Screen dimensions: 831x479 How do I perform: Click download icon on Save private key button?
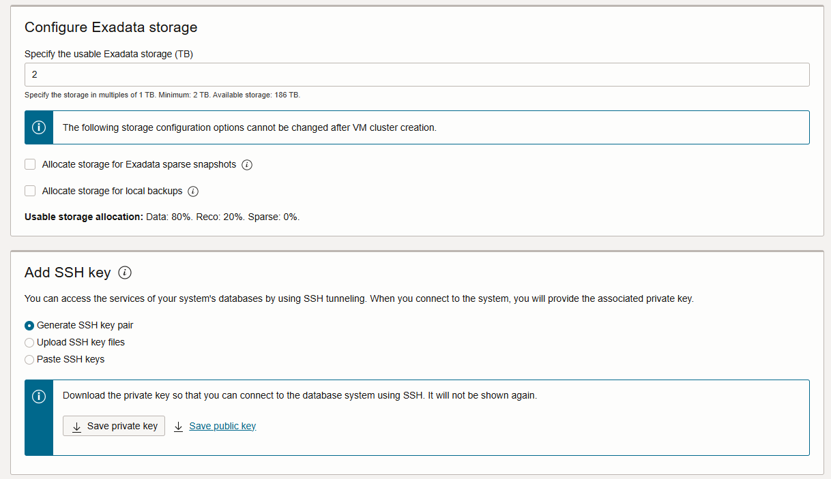click(76, 425)
